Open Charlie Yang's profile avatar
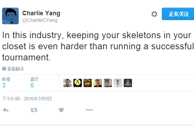 coord(10,16)
